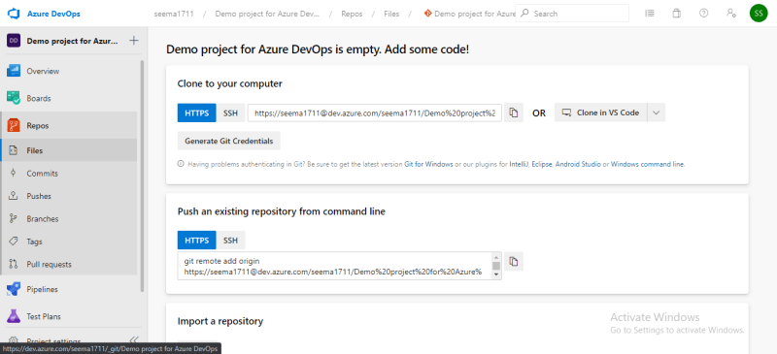
Task: Click the command box scrollbar down arrow
Action: coord(496,275)
